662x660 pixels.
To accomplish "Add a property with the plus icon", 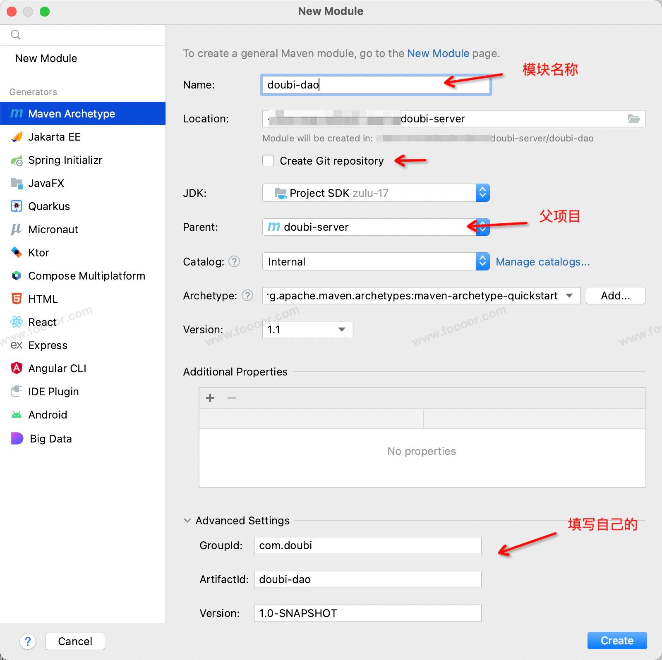I will (210, 398).
